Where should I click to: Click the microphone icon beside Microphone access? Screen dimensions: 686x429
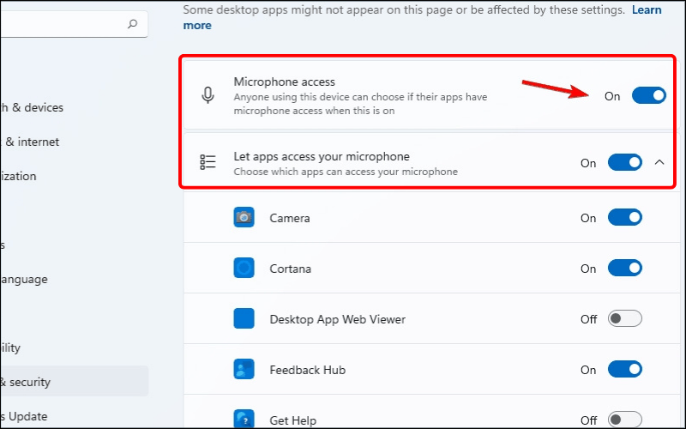(208, 96)
